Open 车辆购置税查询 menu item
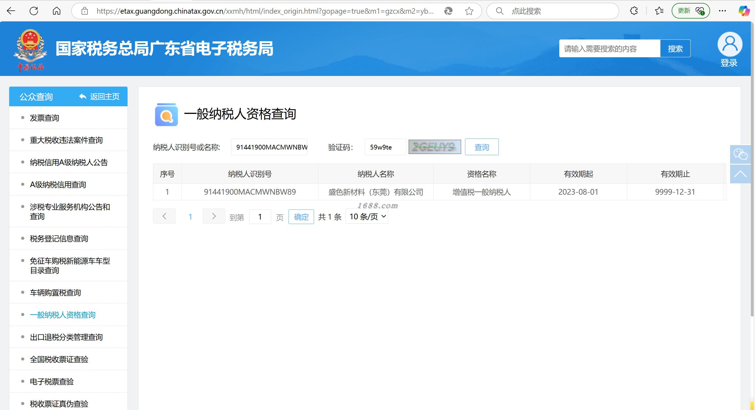755x410 pixels. point(55,293)
